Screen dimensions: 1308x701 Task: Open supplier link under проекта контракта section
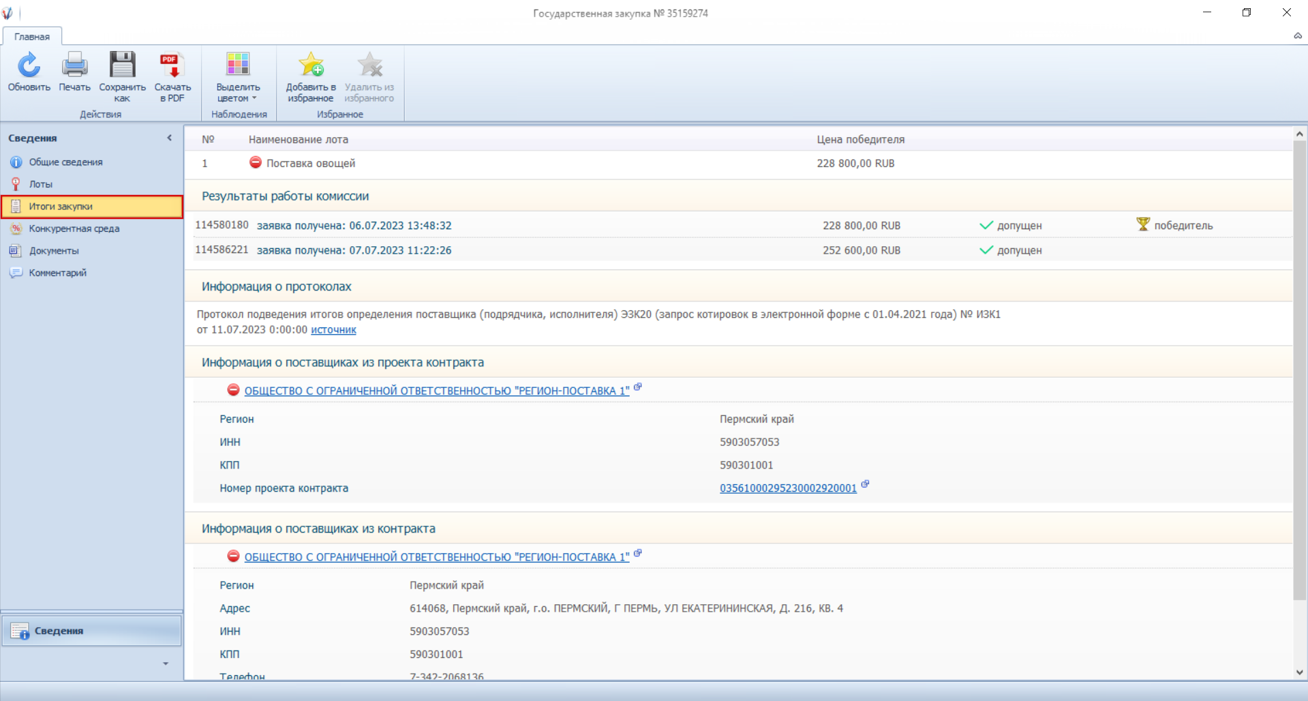pos(437,391)
